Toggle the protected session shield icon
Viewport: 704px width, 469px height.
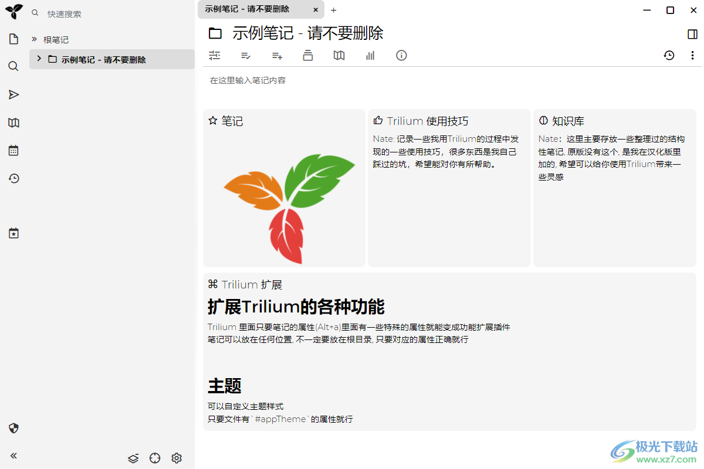[13, 429]
